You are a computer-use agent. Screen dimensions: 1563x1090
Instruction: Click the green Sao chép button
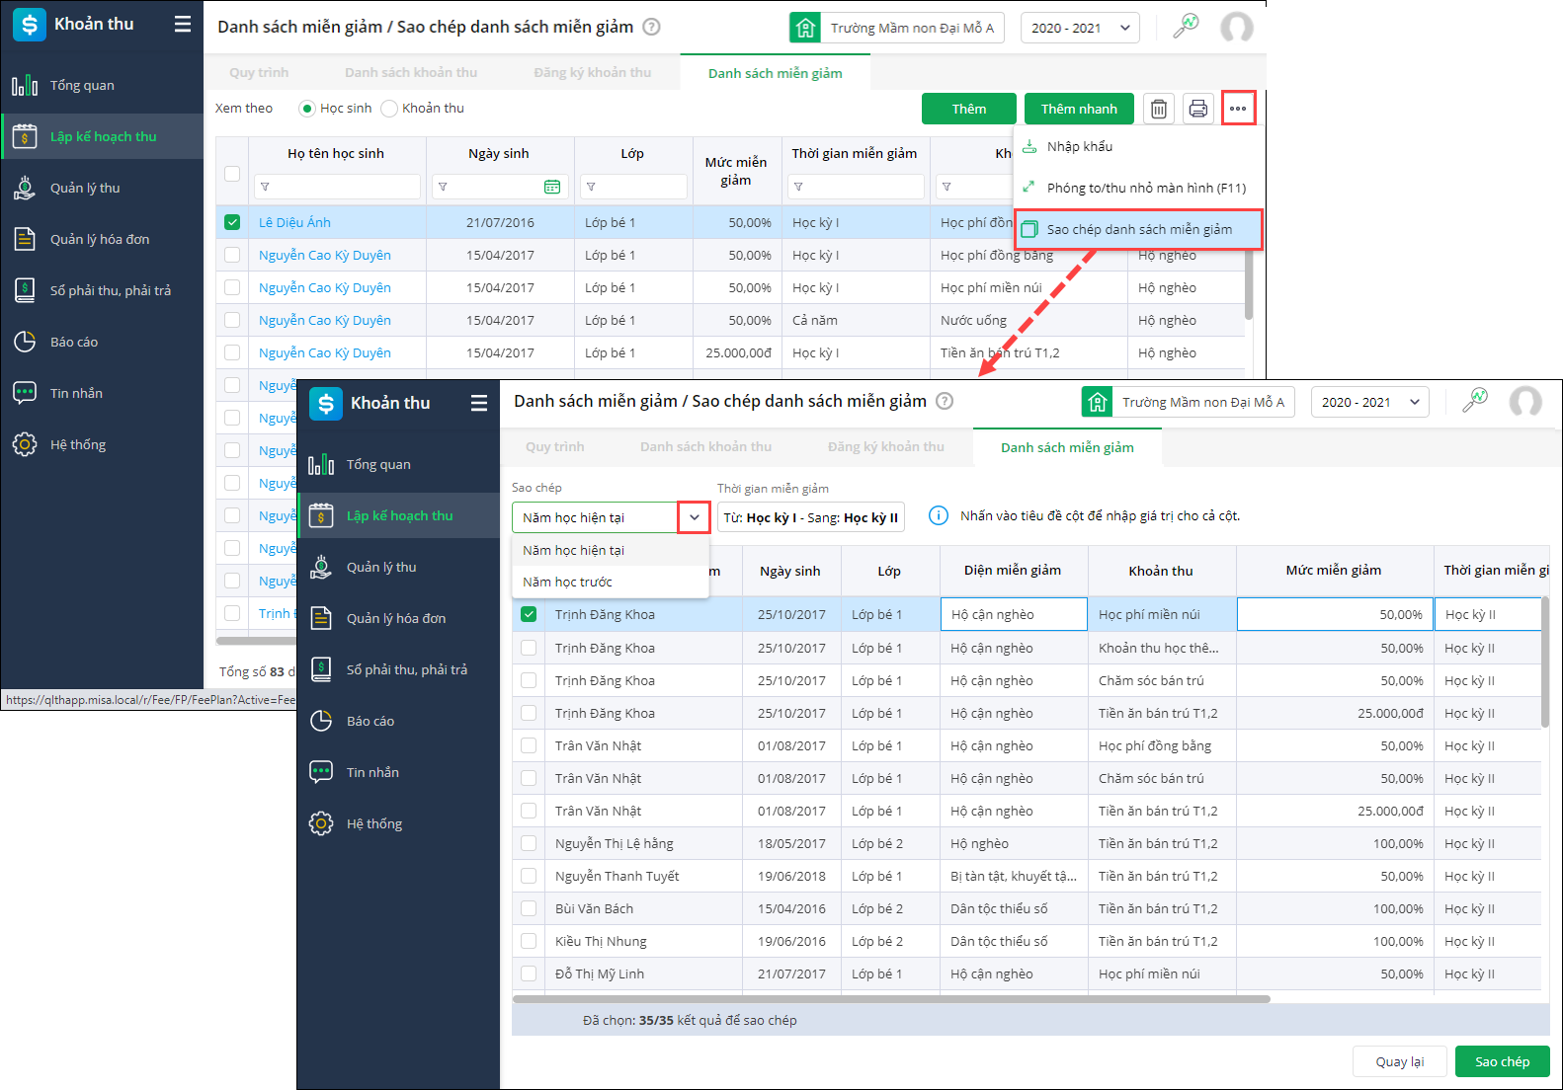[1503, 1061]
